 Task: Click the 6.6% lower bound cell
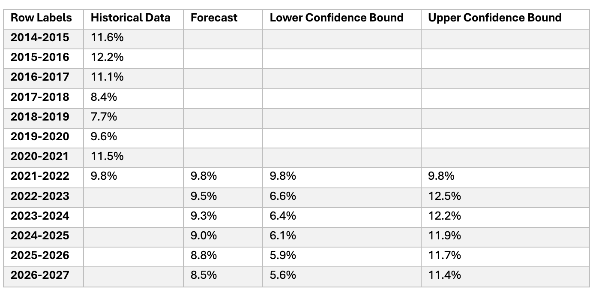click(342, 196)
